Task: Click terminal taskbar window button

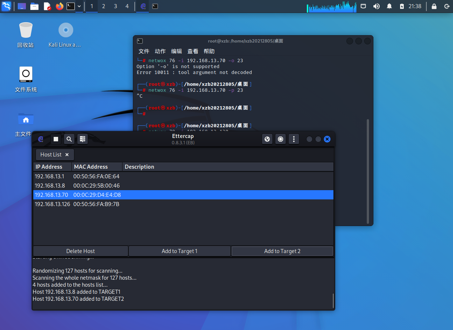Action: click(x=155, y=6)
